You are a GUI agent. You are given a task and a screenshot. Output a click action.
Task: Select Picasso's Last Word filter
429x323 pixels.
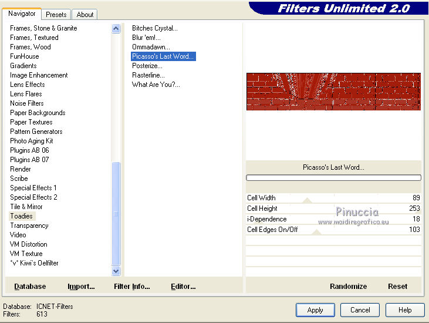click(x=163, y=56)
